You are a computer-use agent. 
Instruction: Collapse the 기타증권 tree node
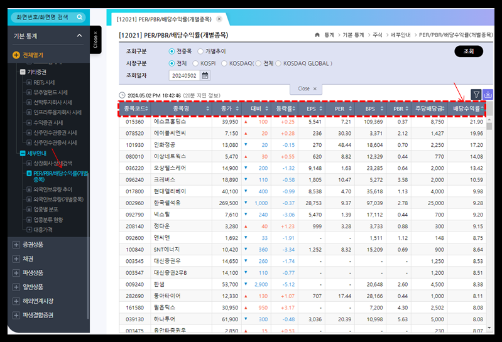tap(23, 72)
